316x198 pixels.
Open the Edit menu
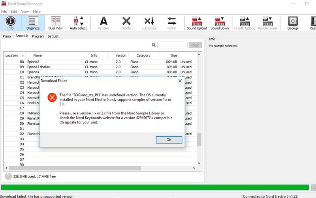14,11
